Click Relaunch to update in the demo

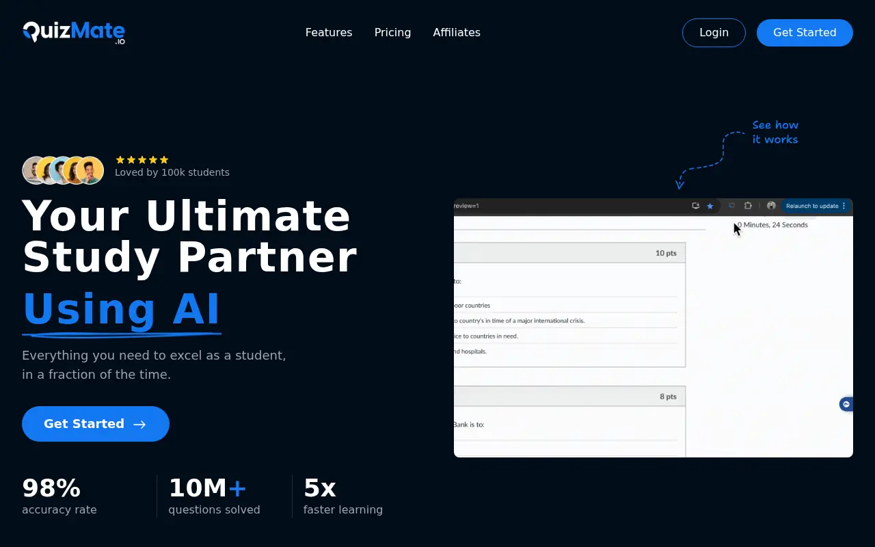(812, 206)
